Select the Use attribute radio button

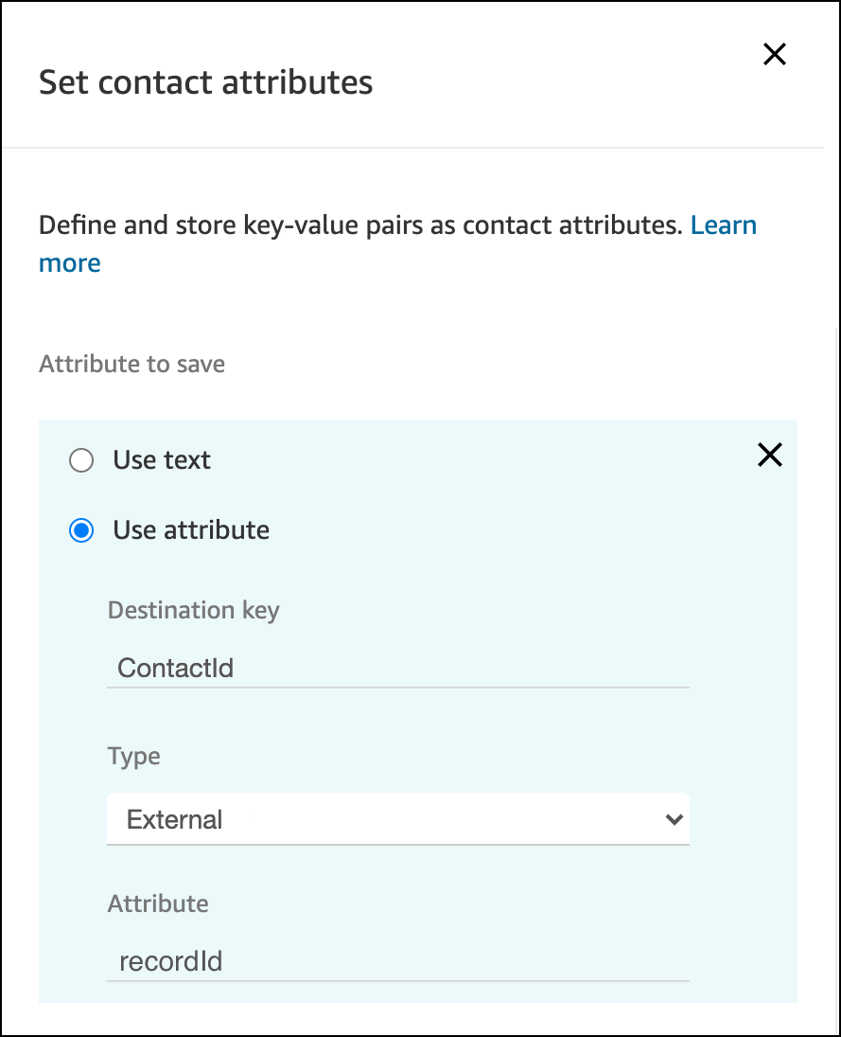(81, 530)
